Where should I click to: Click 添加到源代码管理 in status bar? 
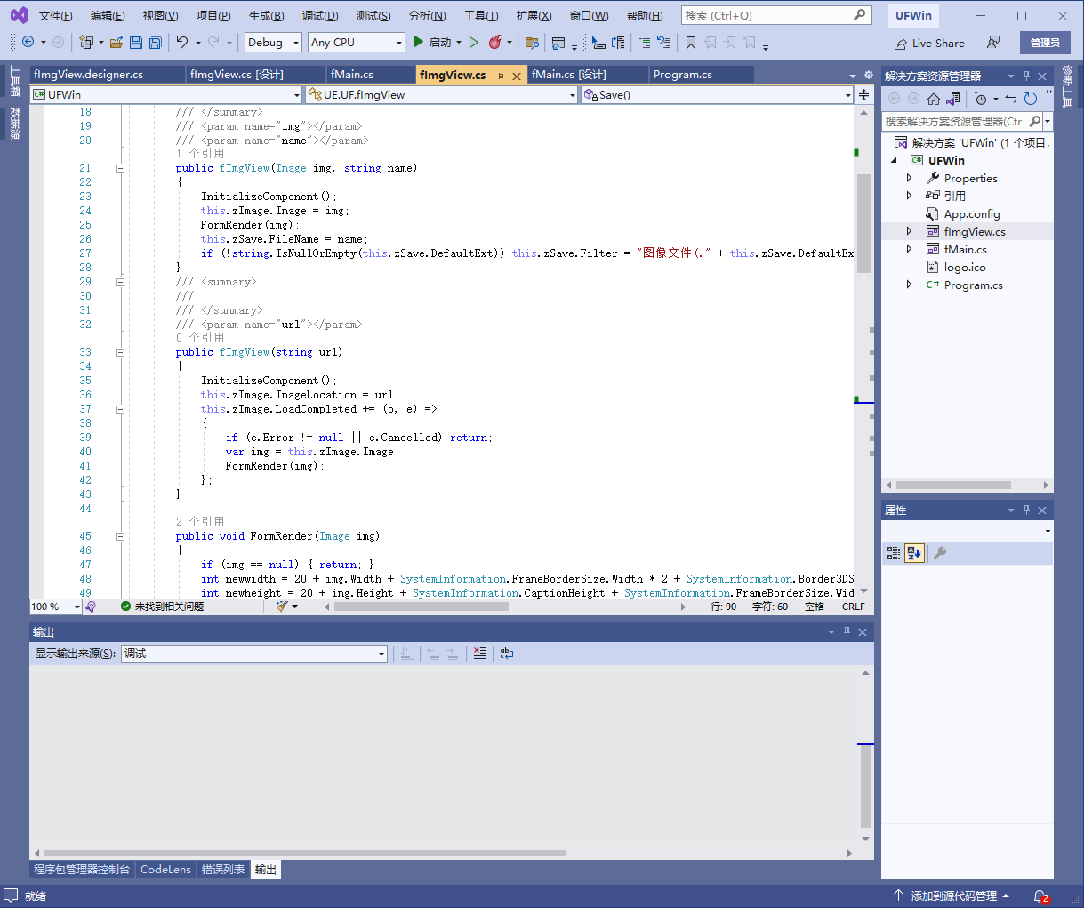click(952, 896)
